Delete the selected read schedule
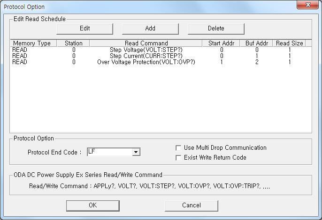The image size is (322, 220). tap(216, 29)
